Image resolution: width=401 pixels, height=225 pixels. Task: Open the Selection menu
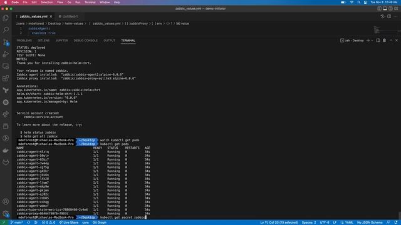(47, 2)
